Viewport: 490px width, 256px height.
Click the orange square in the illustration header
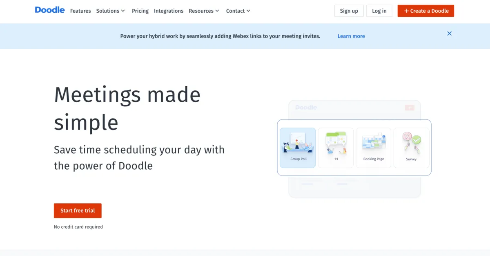coord(410,108)
